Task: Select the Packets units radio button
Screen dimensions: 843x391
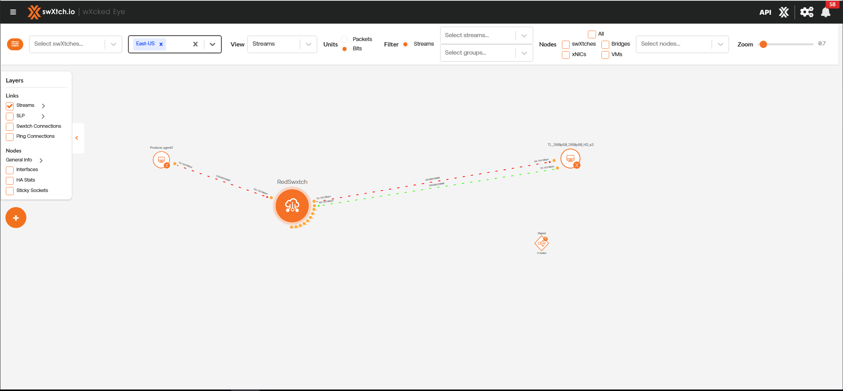Action: 344,39
